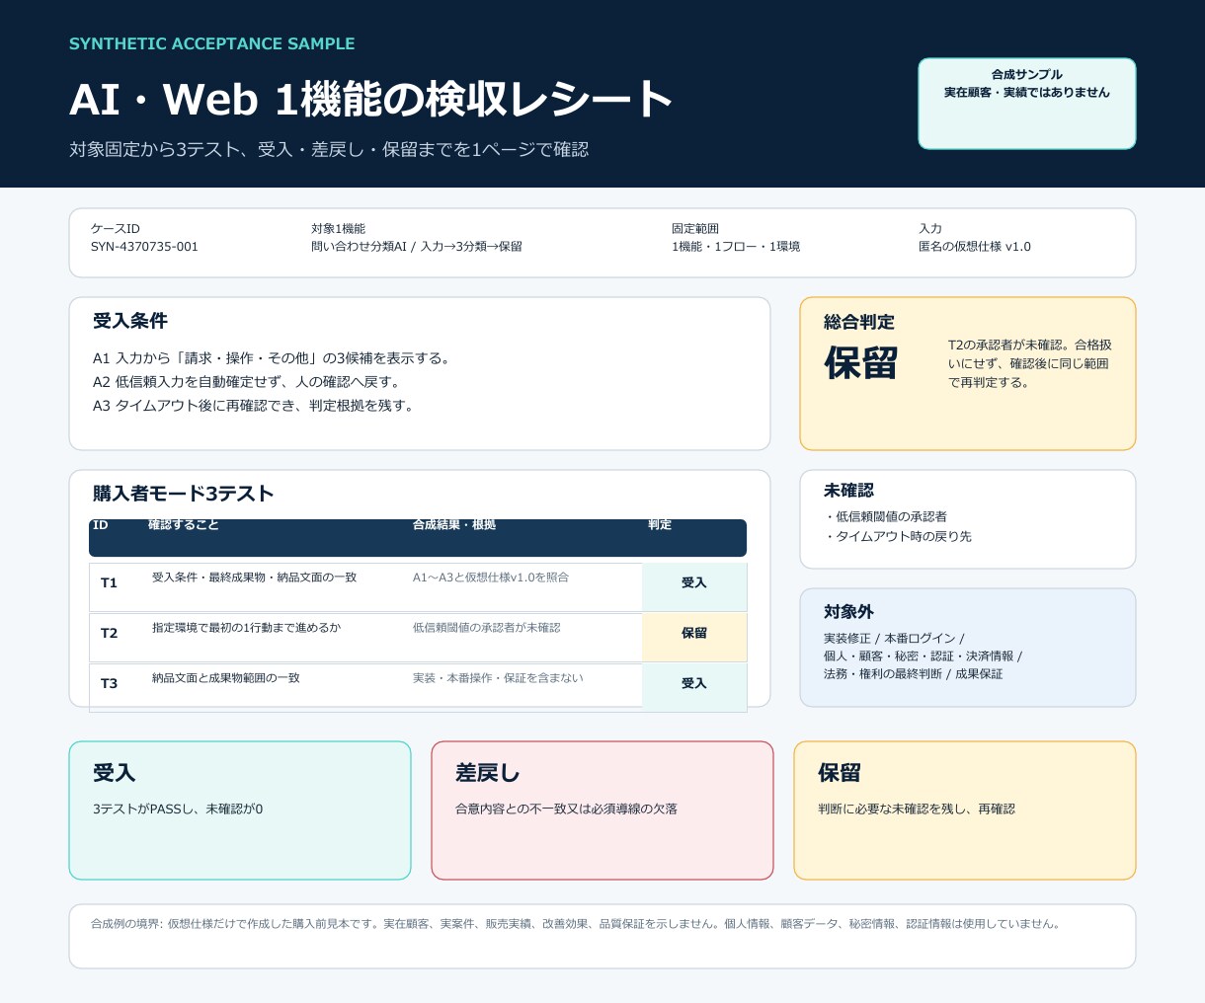Screen dimensions: 1205x1003
Task: Click the '判定' column header
Action: pos(660,525)
